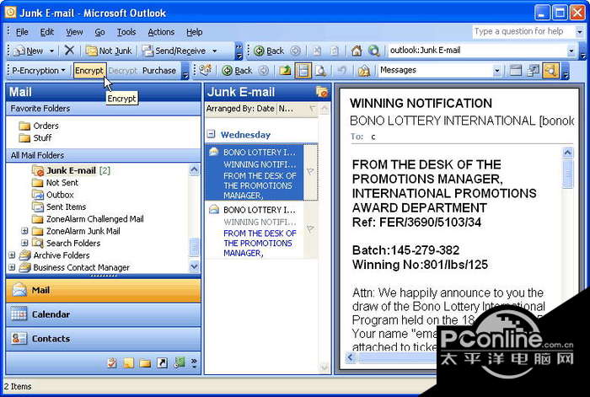
Task: Click reading pane scroll left arrow
Action: click(350, 357)
